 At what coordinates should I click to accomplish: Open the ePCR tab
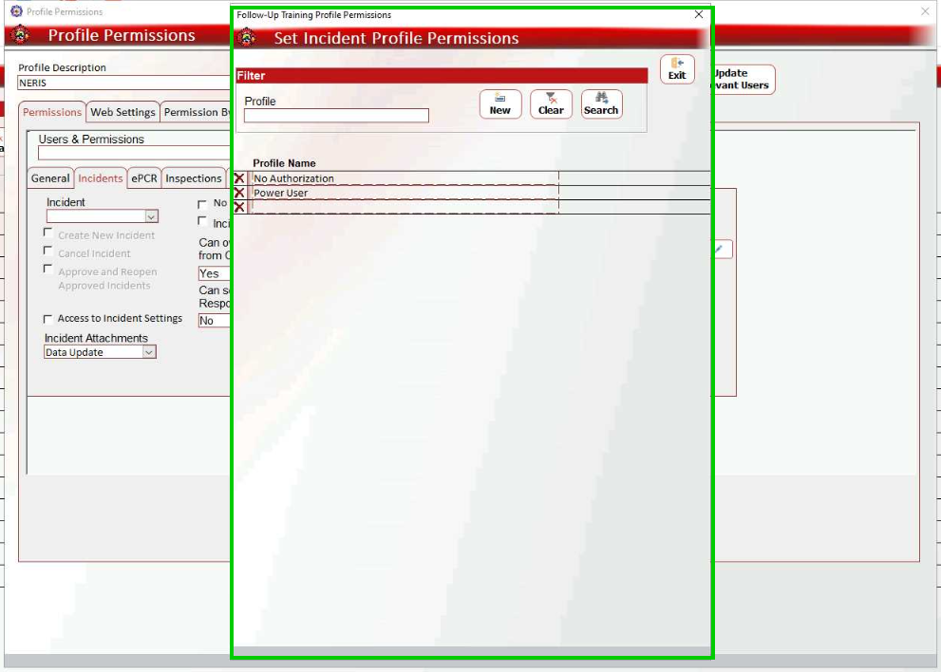pyautogui.click(x=144, y=178)
